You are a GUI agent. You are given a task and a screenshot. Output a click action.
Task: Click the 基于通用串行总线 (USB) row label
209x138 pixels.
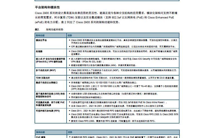50,95
